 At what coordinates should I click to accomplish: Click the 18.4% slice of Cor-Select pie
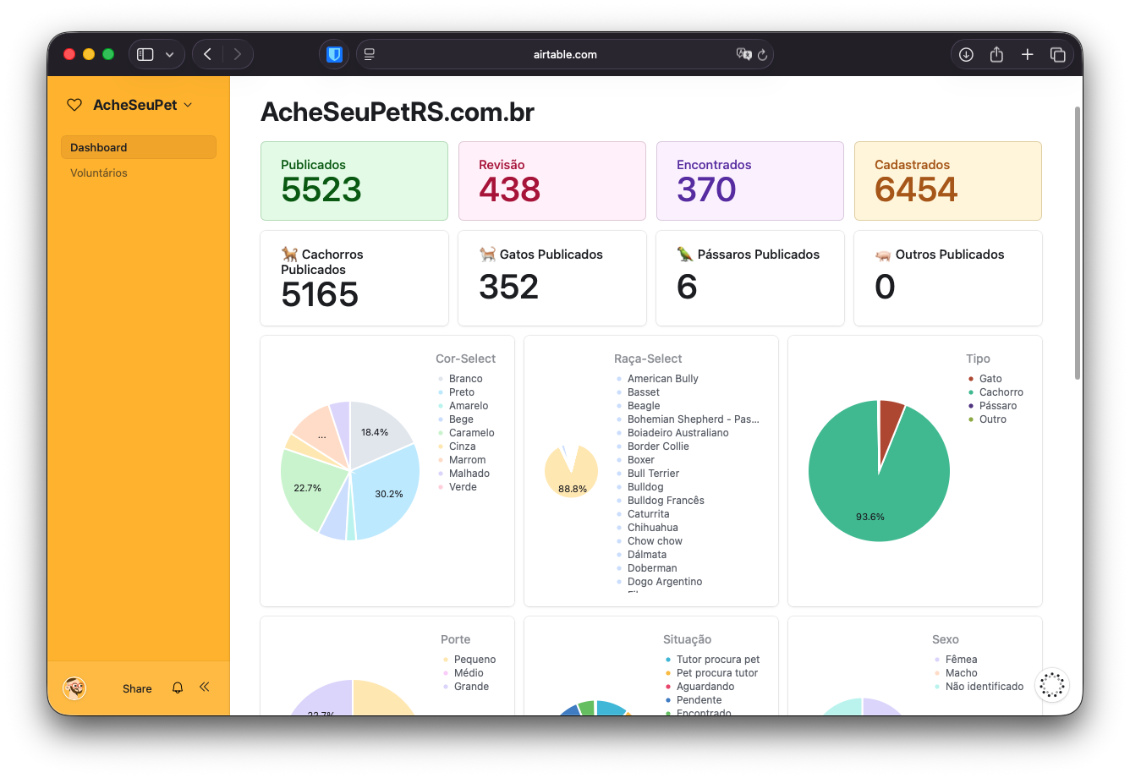pyautogui.click(x=375, y=433)
